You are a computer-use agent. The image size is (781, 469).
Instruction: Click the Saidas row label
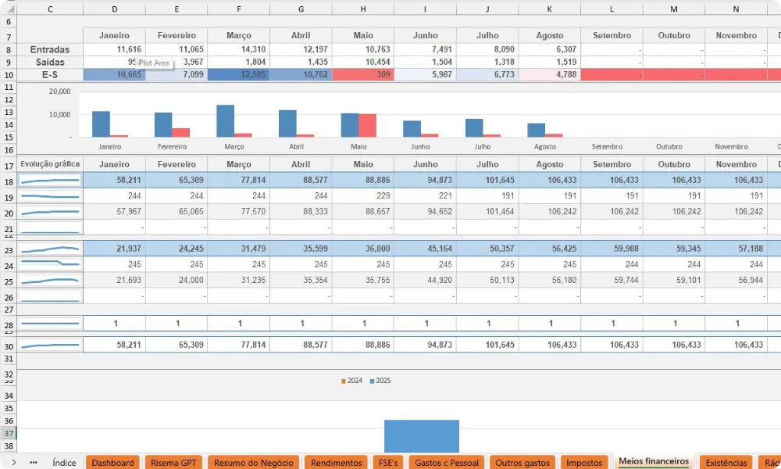click(50, 62)
